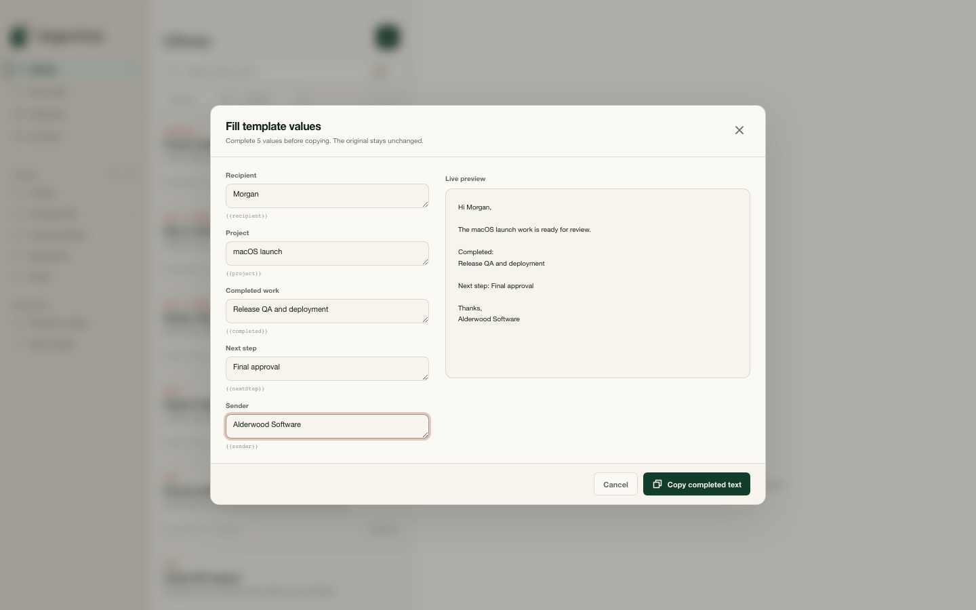Click the Project field containing macOS launch
The image size is (976, 610).
point(327,253)
